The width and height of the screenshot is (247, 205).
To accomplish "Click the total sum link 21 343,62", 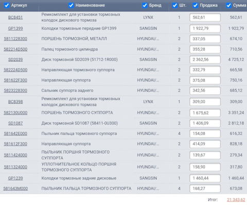I will pyautogui.click(x=236, y=200).
